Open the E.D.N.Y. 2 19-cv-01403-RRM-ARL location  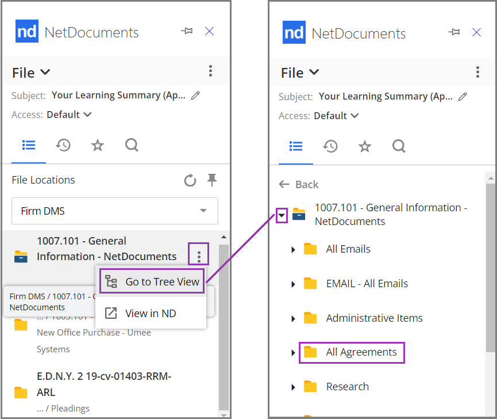pyautogui.click(x=103, y=384)
